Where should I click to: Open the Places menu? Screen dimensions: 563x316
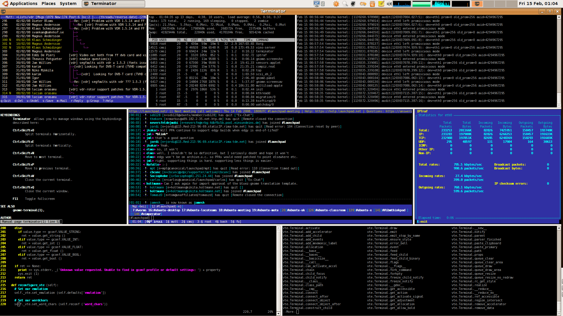pyautogui.click(x=48, y=4)
